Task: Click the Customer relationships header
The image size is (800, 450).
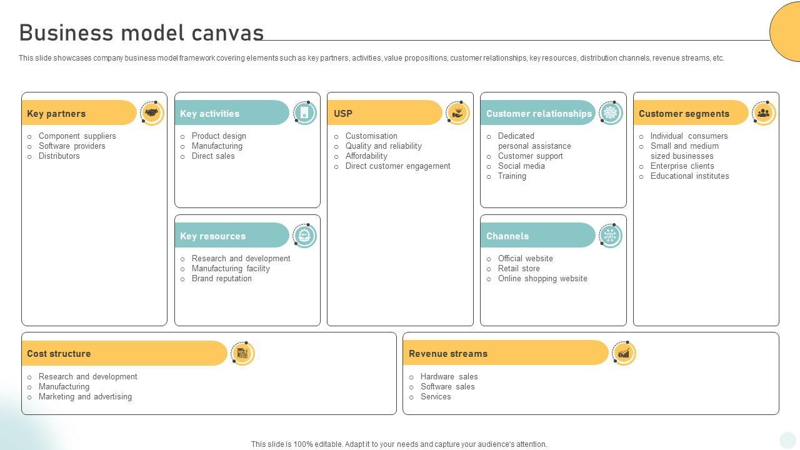Action: 538,113
